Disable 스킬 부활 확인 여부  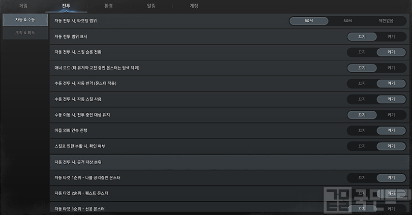click(x=362, y=146)
